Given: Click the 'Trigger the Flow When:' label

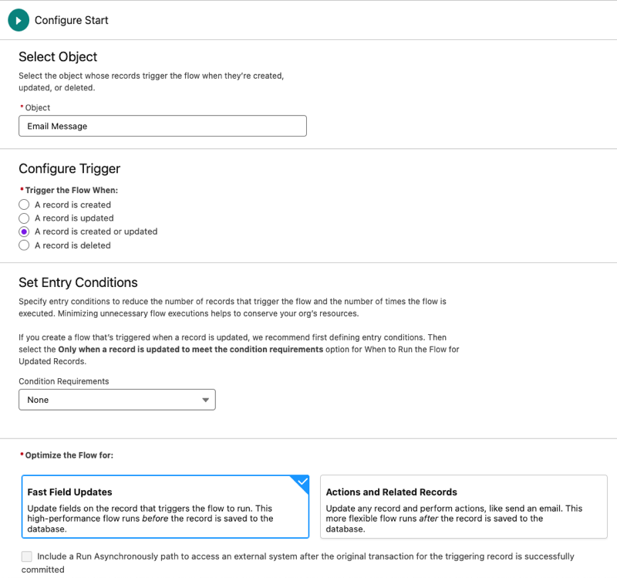Looking at the screenshot, I should click(x=72, y=190).
